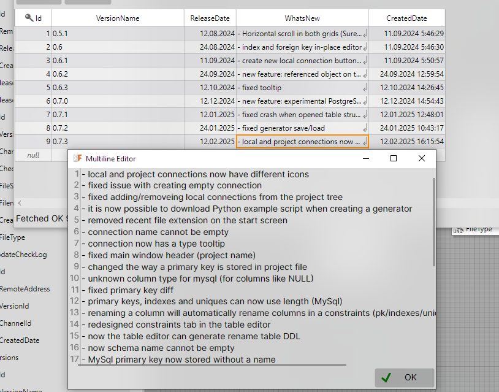The height and width of the screenshot is (392, 499).
Task: Click line 11 'fixed primary key diff'
Action: [128, 290]
